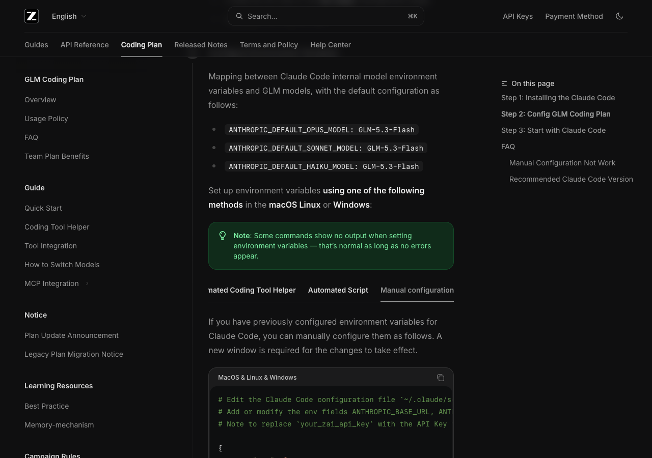Image resolution: width=652 pixels, height=458 pixels.
Task: Switch to the Guides tab
Action: 36,45
